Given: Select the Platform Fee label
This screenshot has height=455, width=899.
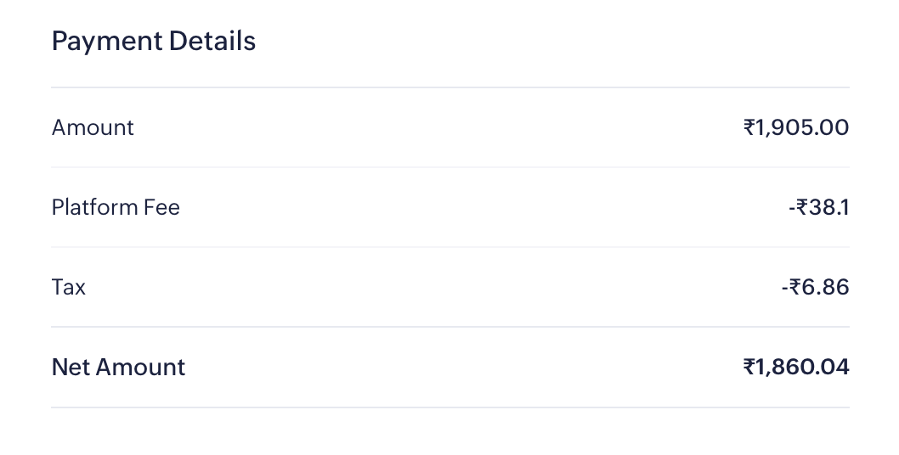Looking at the screenshot, I should coord(116,207).
